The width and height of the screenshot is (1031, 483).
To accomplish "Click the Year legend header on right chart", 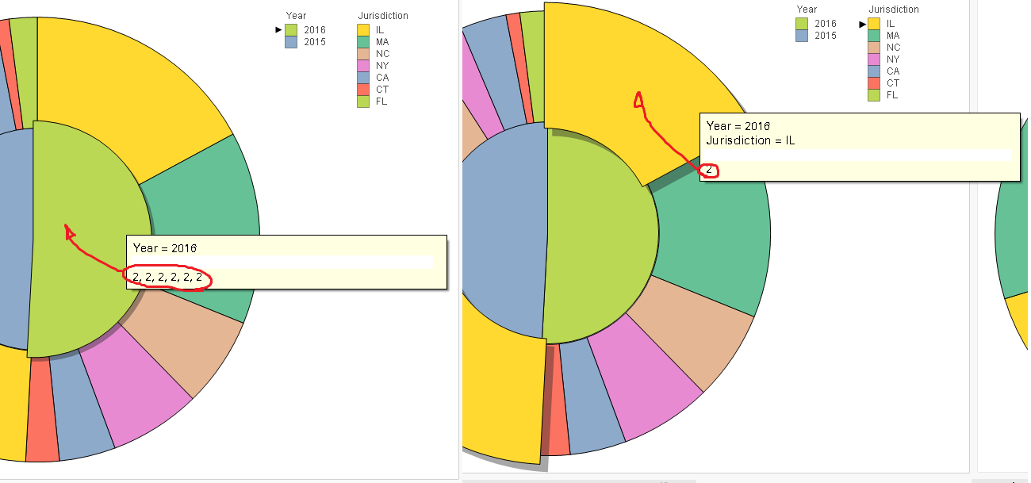I will 807,9.
